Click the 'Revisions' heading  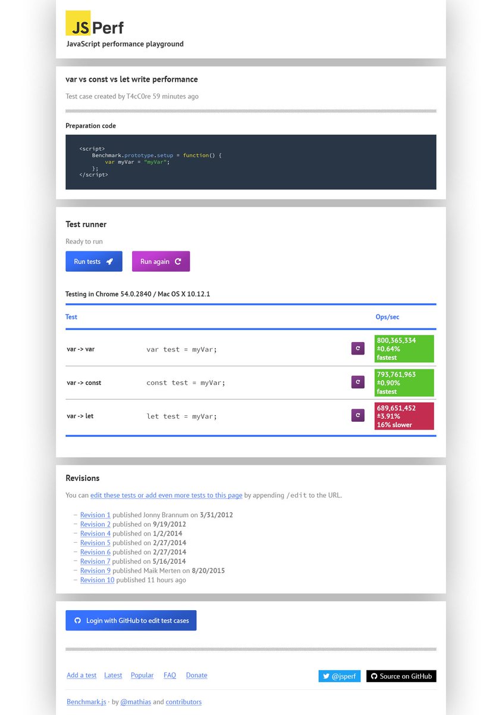pos(83,478)
